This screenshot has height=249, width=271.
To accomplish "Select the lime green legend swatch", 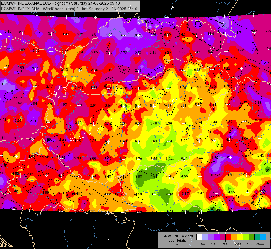I will point(246,237).
